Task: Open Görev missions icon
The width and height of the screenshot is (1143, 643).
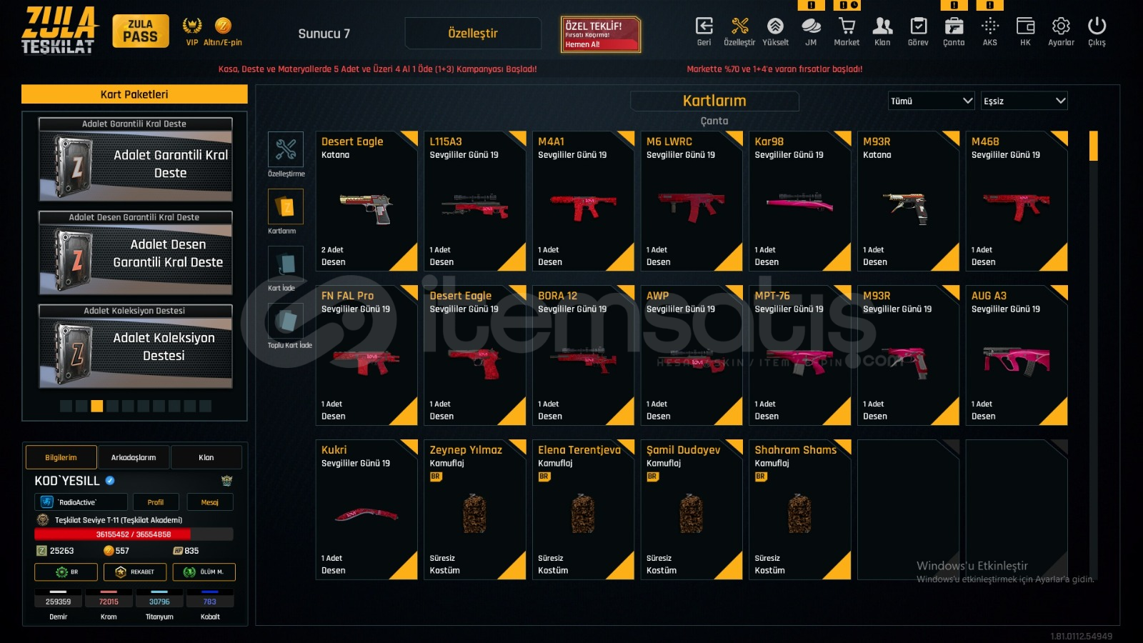Action: click(x=918, y=31)
